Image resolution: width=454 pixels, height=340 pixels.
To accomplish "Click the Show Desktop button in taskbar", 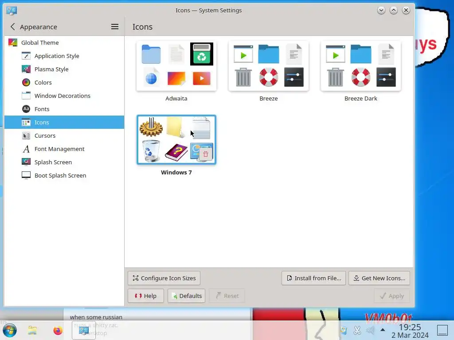I will point(442,330).
